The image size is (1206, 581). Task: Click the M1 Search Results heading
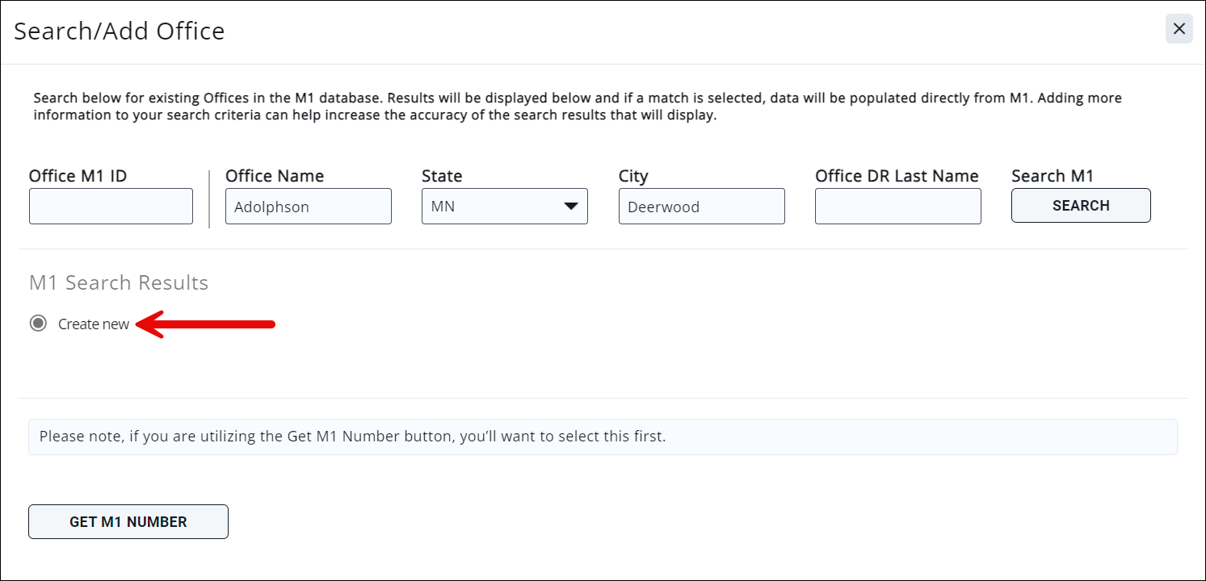[118, 282]
